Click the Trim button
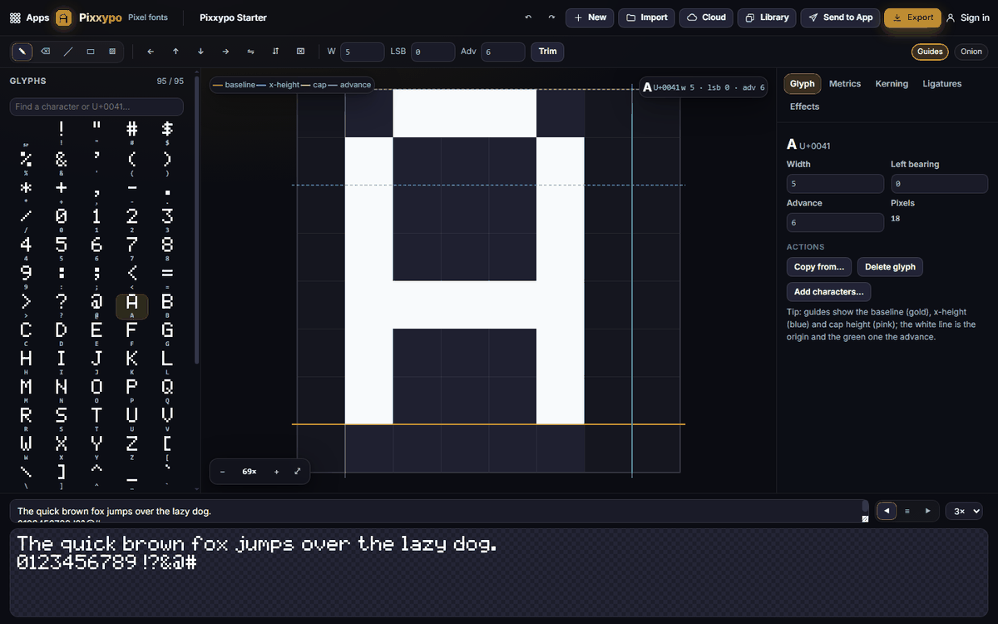The width and height of the screenshot is (998, 624). point(547,52)
